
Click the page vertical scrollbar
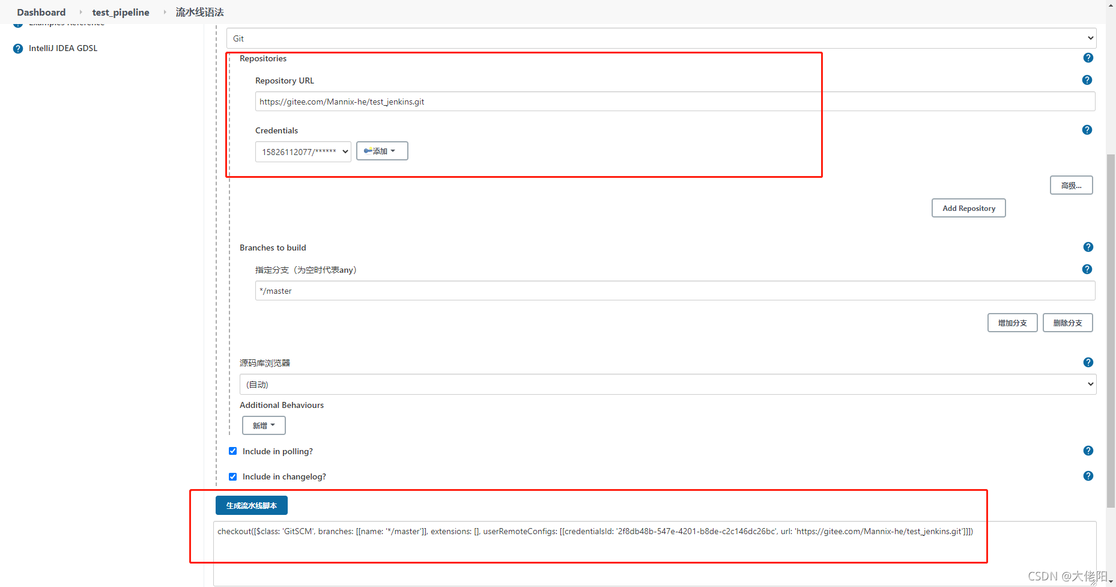pyautogui.click(x=1111, y=330)
